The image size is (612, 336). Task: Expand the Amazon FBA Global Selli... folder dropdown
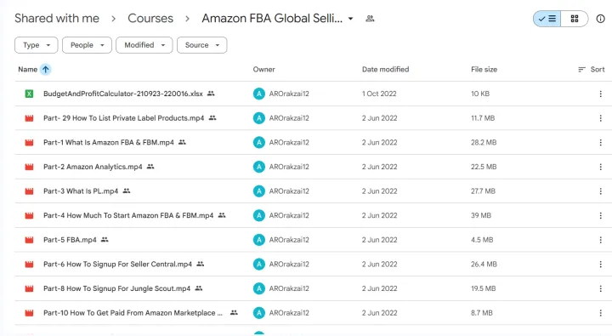(x=350, y=19)
